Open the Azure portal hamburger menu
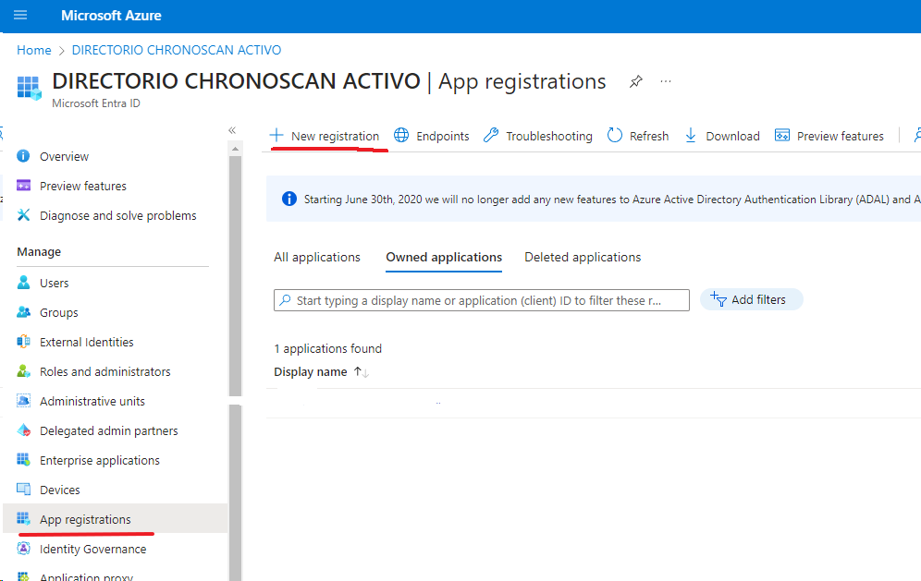The height and width of the screenshot is (581, 921). pos(20,16)
